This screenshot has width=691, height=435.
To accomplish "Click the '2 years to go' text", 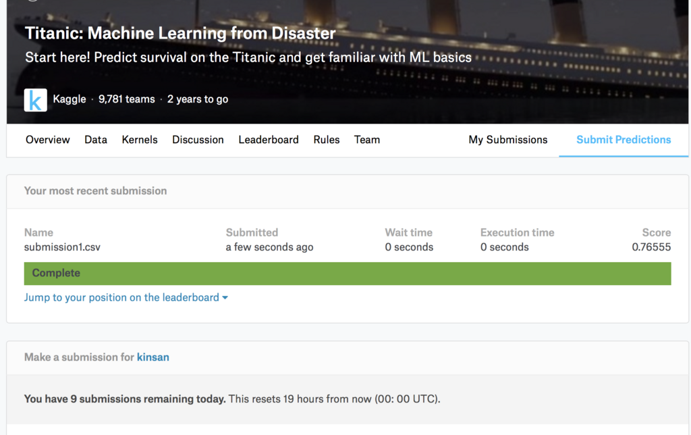I will click(x=198, y=99).
